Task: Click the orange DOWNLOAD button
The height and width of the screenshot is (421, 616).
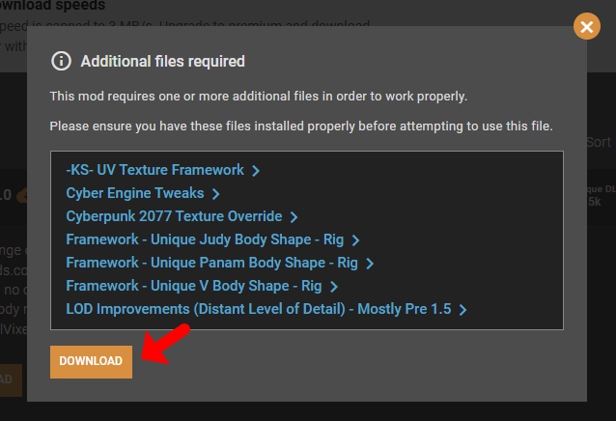Action: point(91,361)
